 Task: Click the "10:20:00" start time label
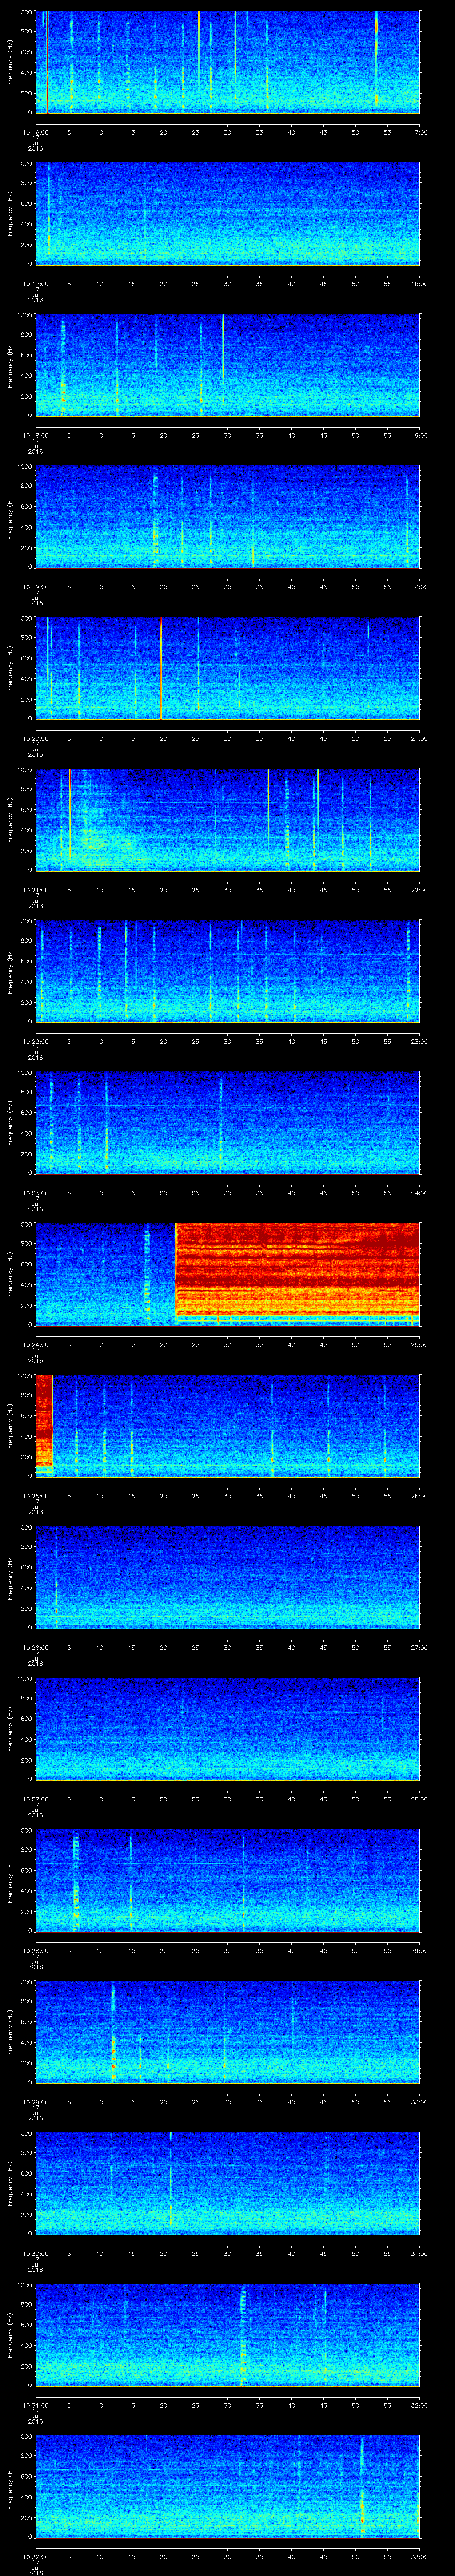pyautogui.click(x=36, y=738)
